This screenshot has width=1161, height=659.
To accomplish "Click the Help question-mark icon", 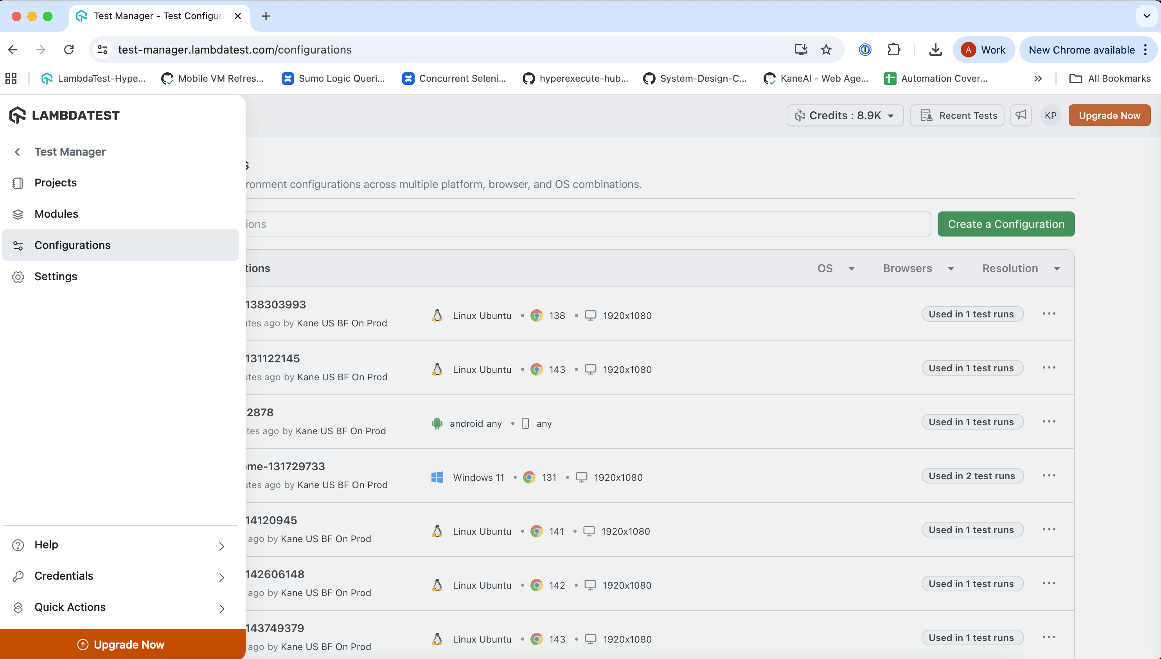I will coord(18,545).
